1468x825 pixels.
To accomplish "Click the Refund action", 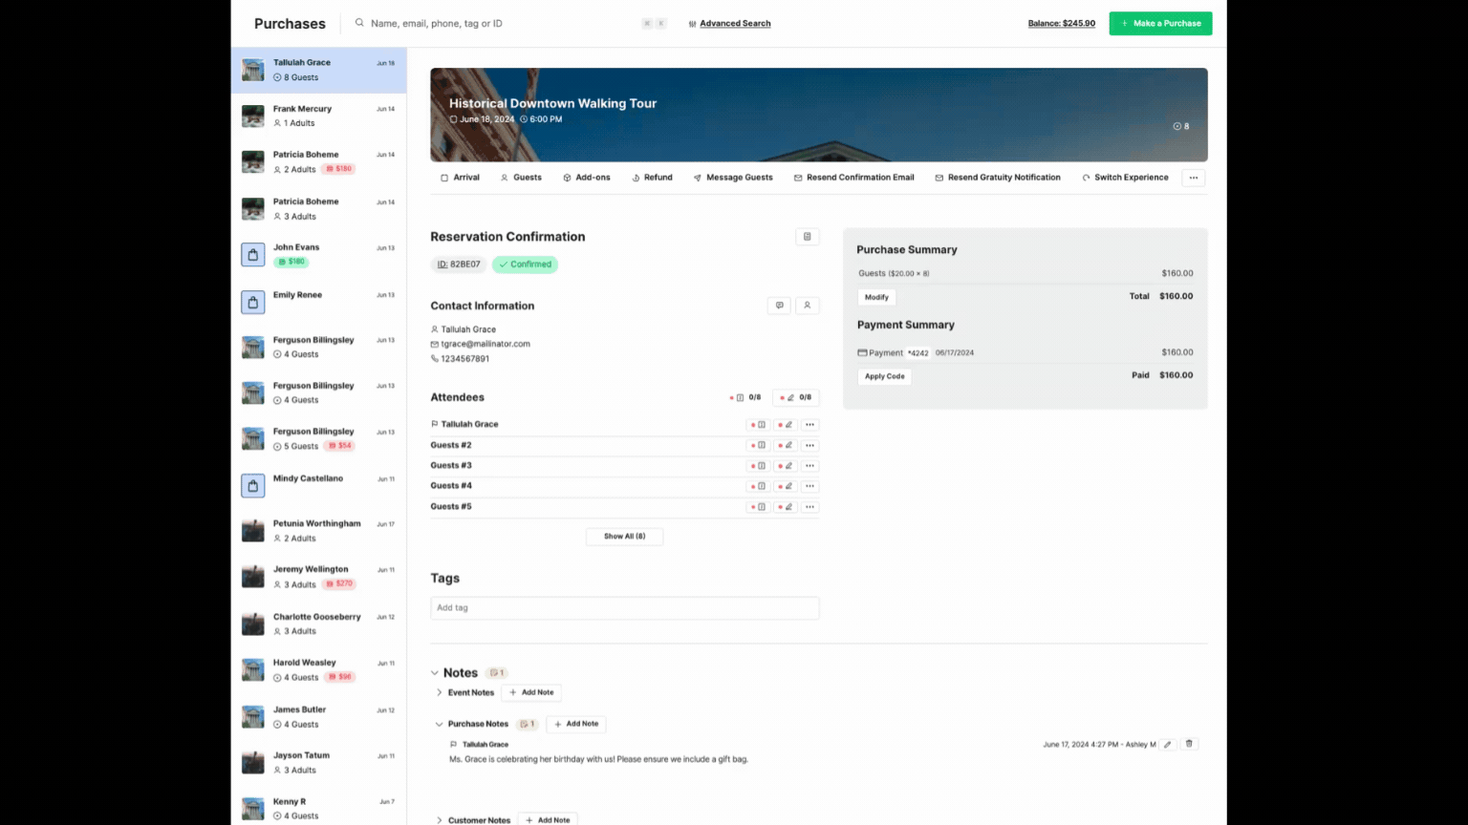I will (652, 178).
